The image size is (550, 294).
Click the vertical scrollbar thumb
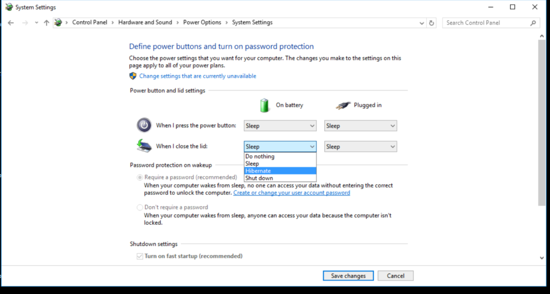[542, 123]
